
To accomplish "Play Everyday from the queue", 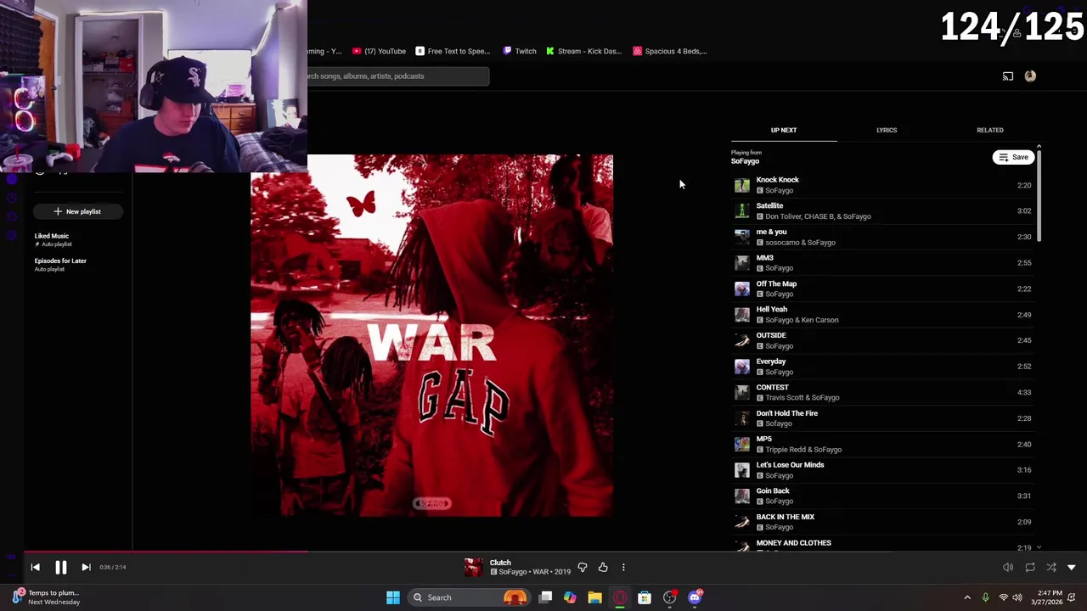I will click(x=883, y=367).
